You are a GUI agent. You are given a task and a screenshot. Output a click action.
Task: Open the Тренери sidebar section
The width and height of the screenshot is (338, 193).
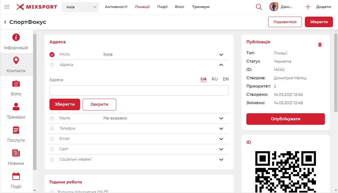[x=16, y=111]
